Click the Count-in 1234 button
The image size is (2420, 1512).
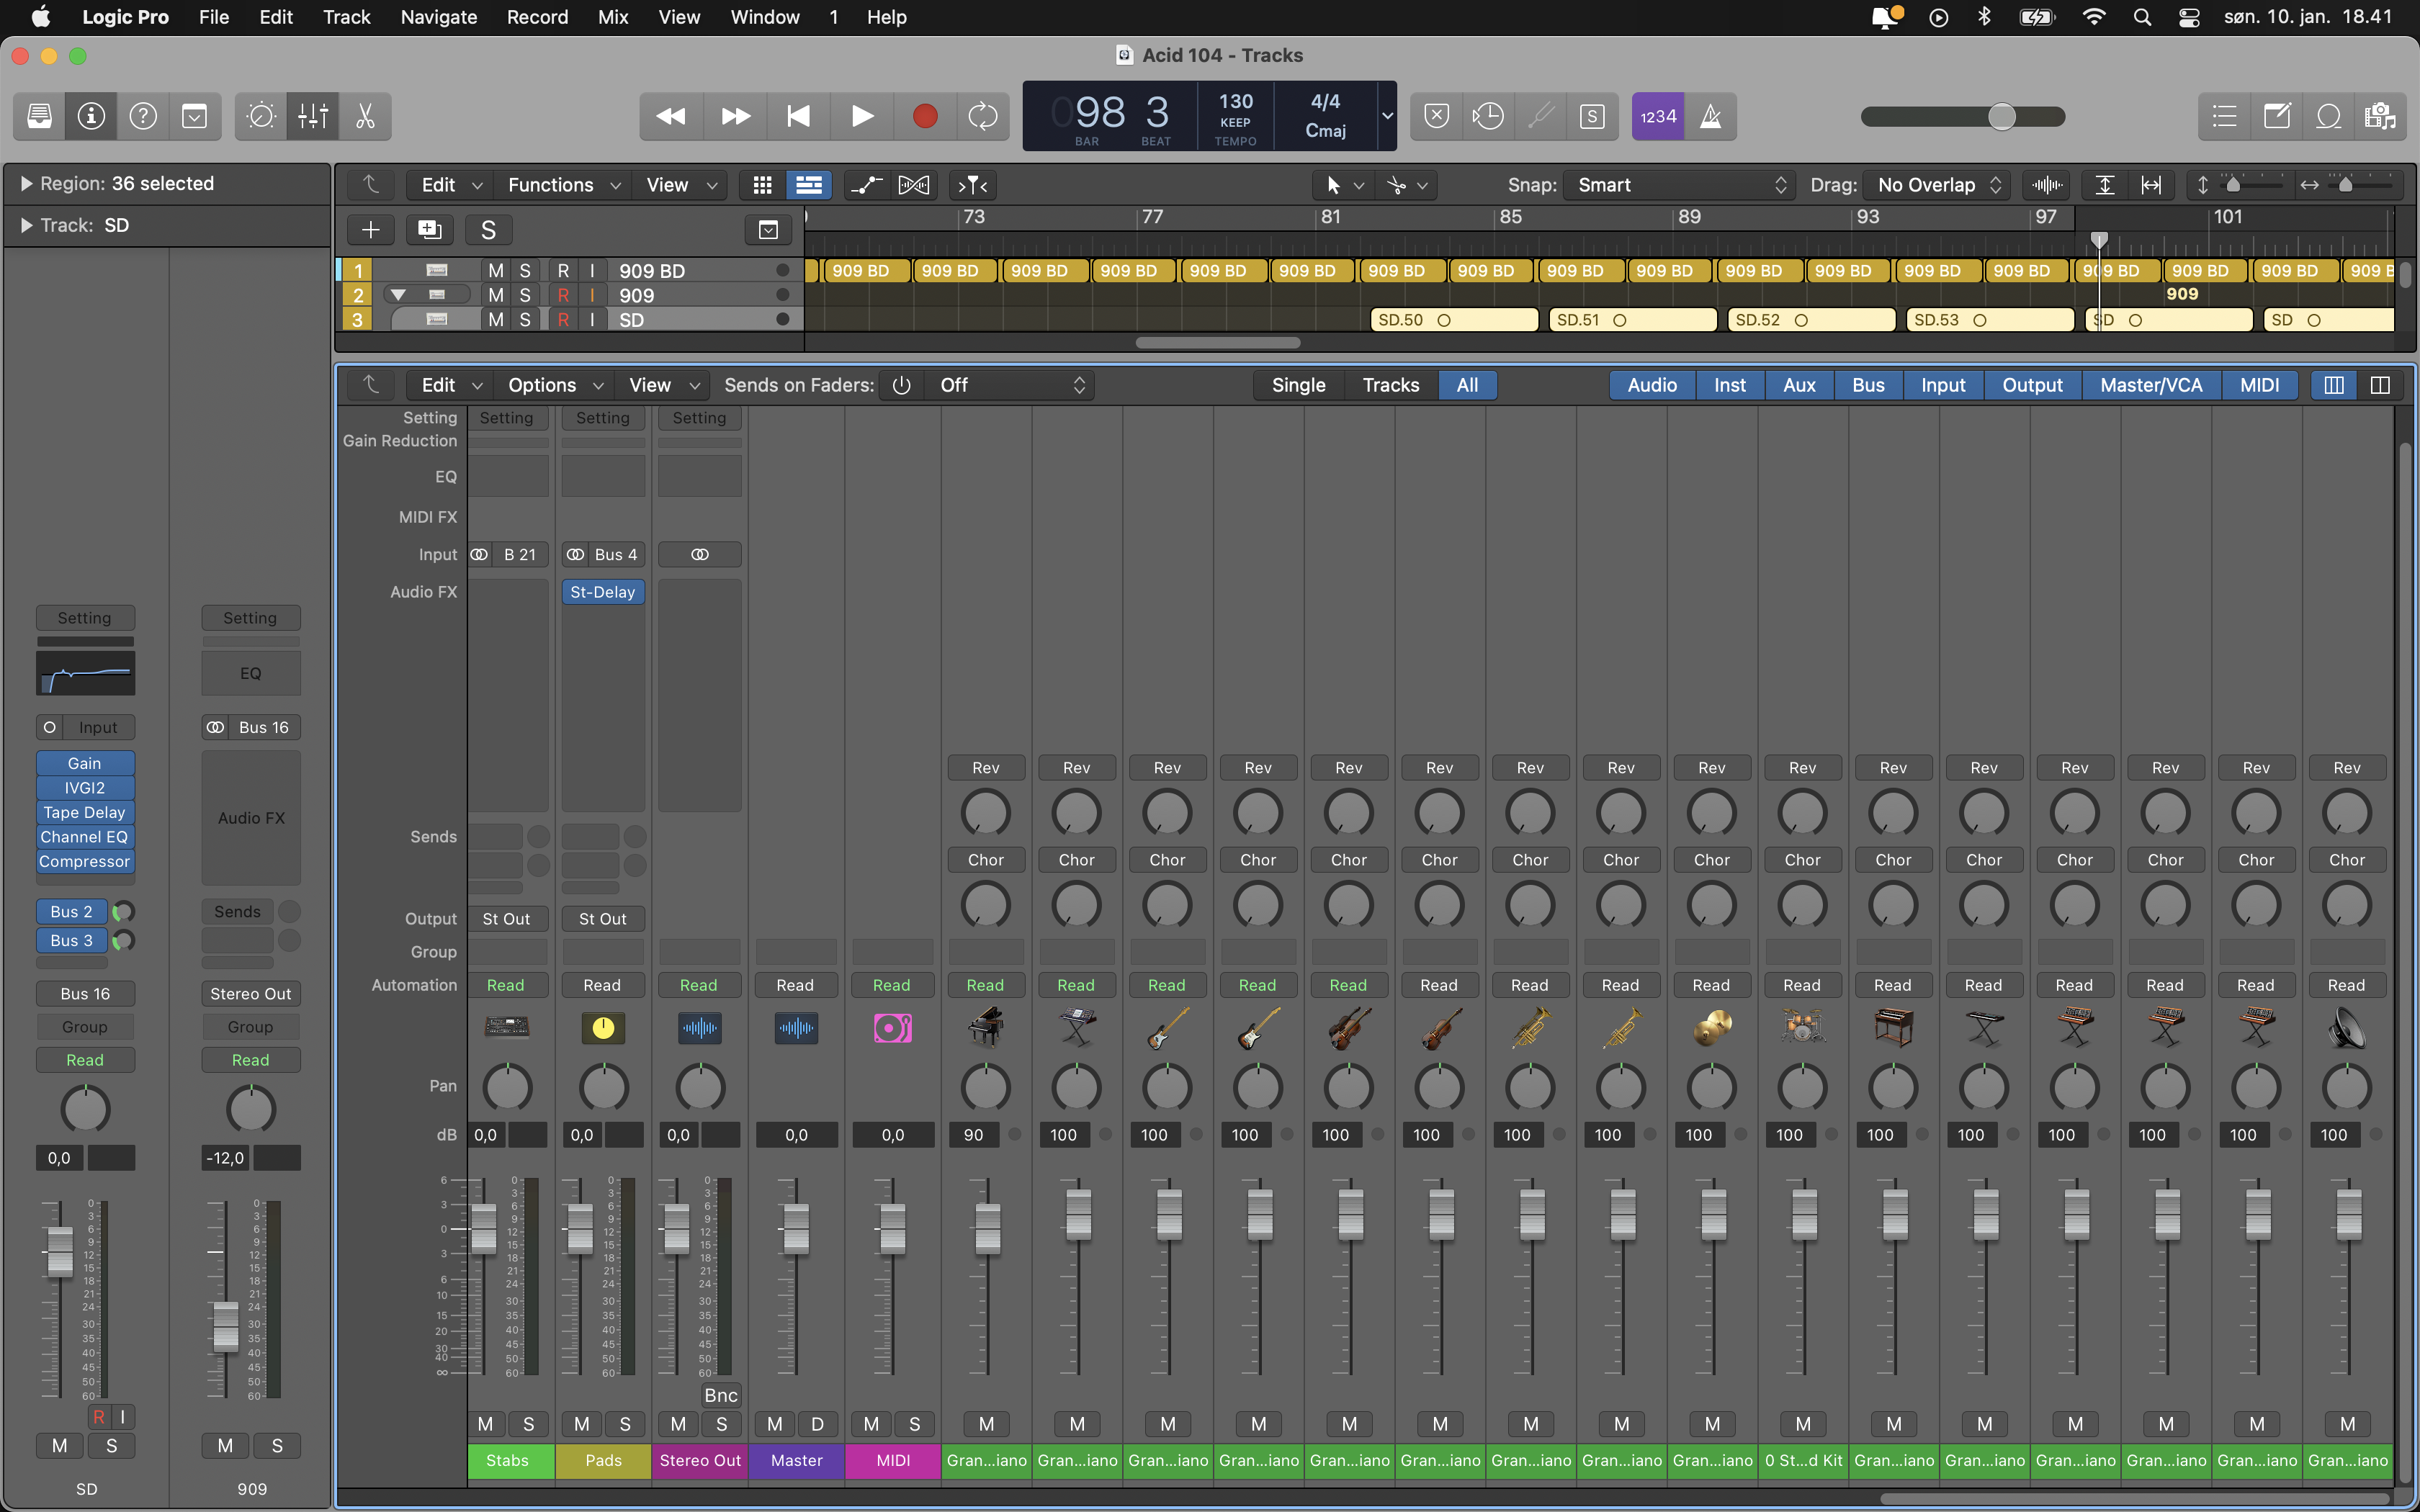click(1657, 117)
